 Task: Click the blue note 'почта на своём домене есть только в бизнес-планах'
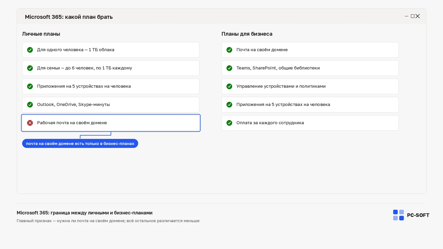(x=80, y=144)
